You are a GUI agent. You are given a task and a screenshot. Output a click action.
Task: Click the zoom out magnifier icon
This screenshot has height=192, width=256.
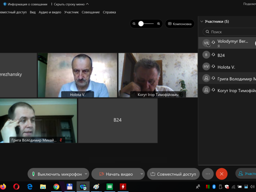click(x=134, y=24)
